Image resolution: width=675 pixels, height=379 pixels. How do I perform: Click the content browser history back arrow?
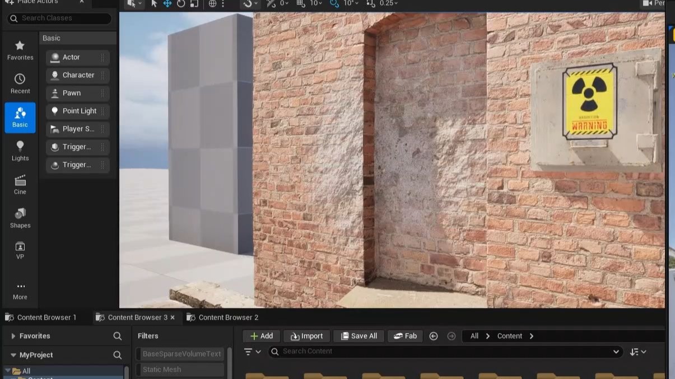(x=433, y=336)
